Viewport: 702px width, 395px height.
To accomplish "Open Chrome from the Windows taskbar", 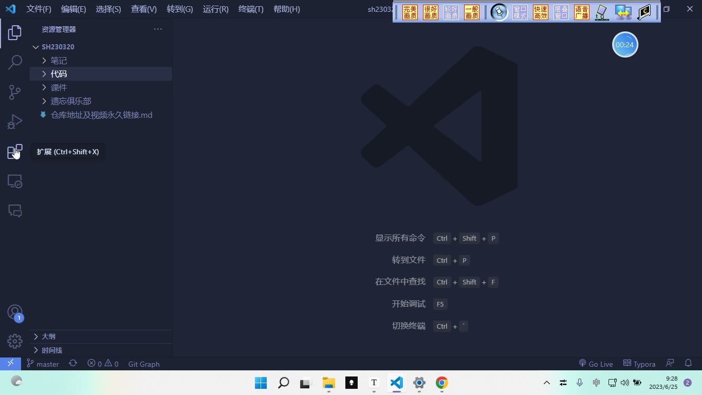I will tap(441, 383).
